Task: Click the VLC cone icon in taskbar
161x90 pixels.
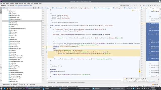Action: pos(7,88)
